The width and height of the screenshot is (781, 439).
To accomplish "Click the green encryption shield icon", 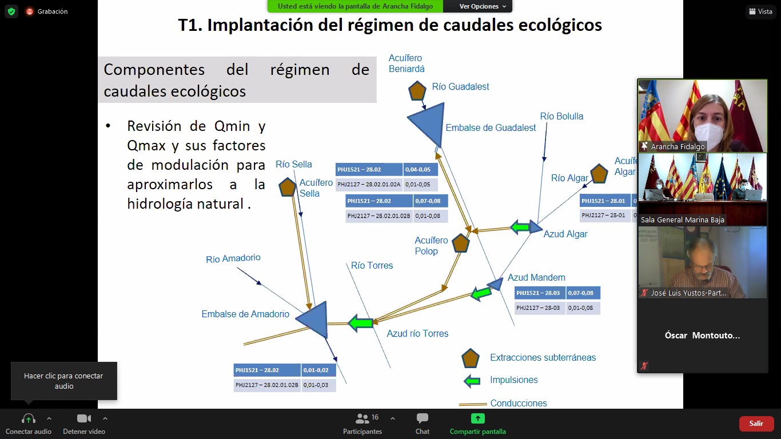I will click(x=11, y=11).
